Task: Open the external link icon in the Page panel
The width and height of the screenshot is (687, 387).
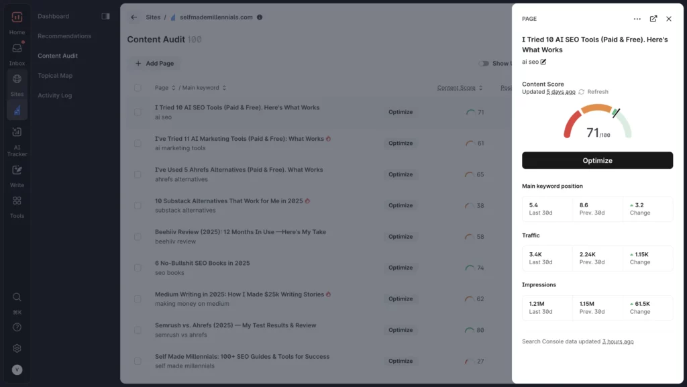Action: 653,19
